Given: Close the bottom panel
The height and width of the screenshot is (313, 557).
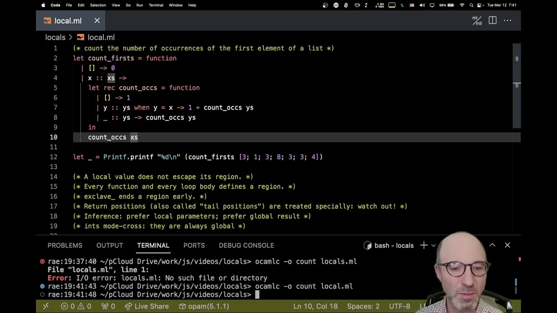Looking at the screenshot, I should (x=507, y=245).
